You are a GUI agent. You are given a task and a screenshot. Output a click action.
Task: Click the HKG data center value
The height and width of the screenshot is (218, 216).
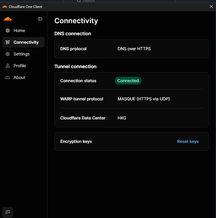point(122,118)
